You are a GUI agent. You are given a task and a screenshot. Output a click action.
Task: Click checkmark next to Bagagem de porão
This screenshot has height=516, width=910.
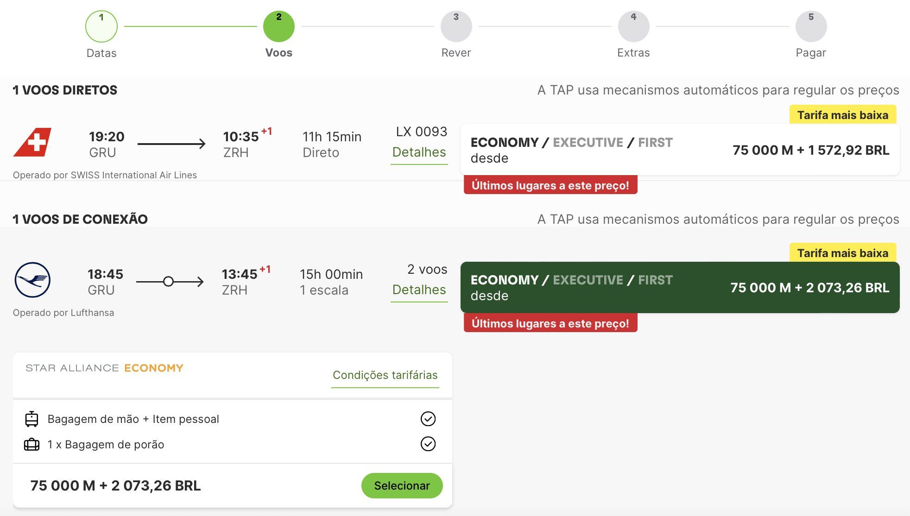click(x=428, y=444)
